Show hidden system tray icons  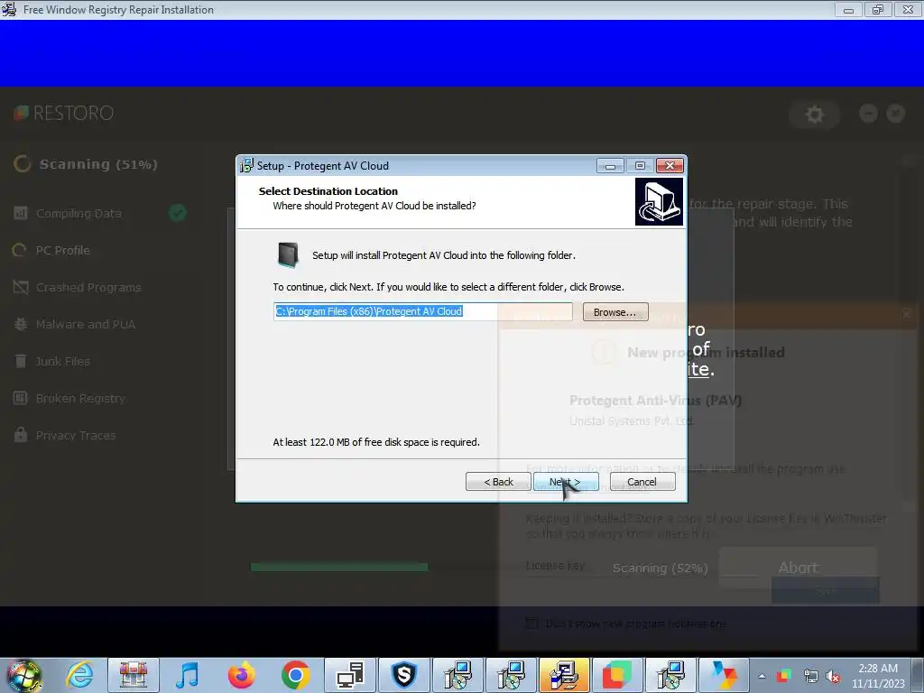click(762, 676)
